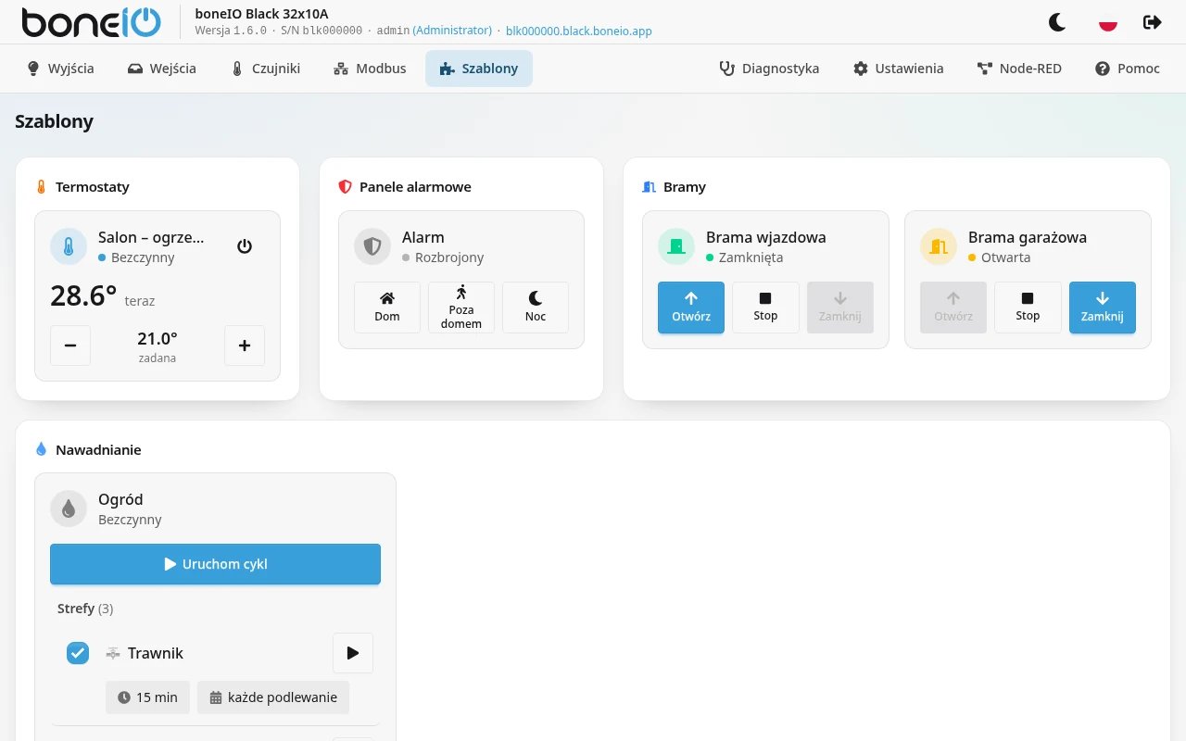Open the 15 min duration selector
The image size is (1186, 741).
point(148,697)
